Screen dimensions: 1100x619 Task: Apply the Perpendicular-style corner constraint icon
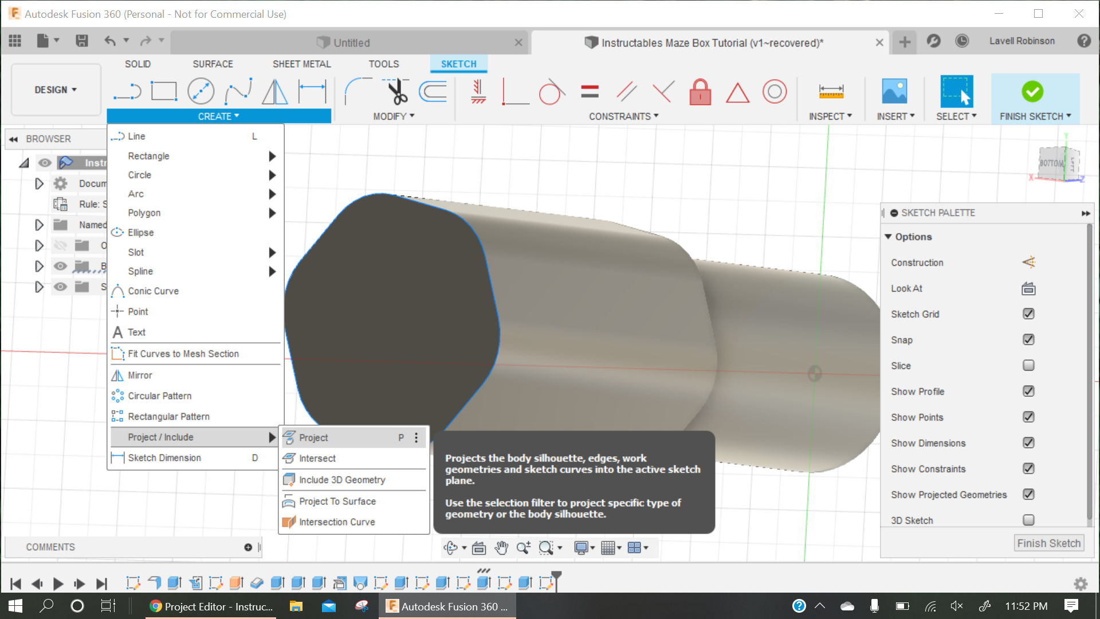[x=515, y=92]
